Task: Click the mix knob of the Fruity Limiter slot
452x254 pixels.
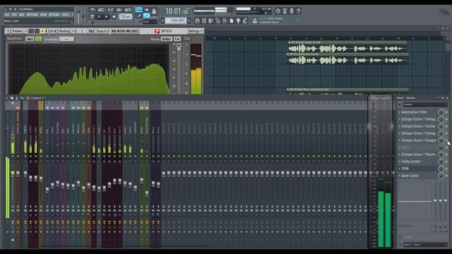Action: coord(441,162)
